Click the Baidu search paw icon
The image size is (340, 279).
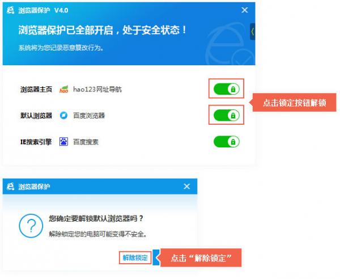64,142
